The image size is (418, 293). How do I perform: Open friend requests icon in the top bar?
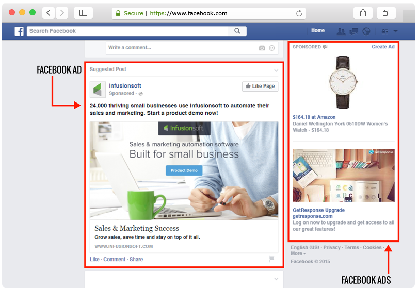pos(341,31)
